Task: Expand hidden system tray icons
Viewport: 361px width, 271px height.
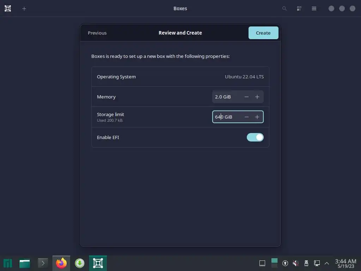Action: 327,263
